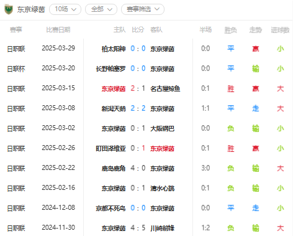Click the 半场 column header

pyautogui.click(x=205, y=30)
